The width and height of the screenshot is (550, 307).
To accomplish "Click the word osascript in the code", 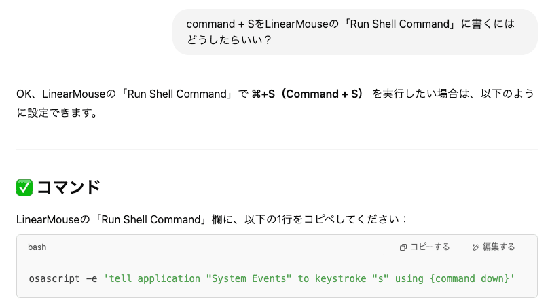I will click(x=54, y=278).
